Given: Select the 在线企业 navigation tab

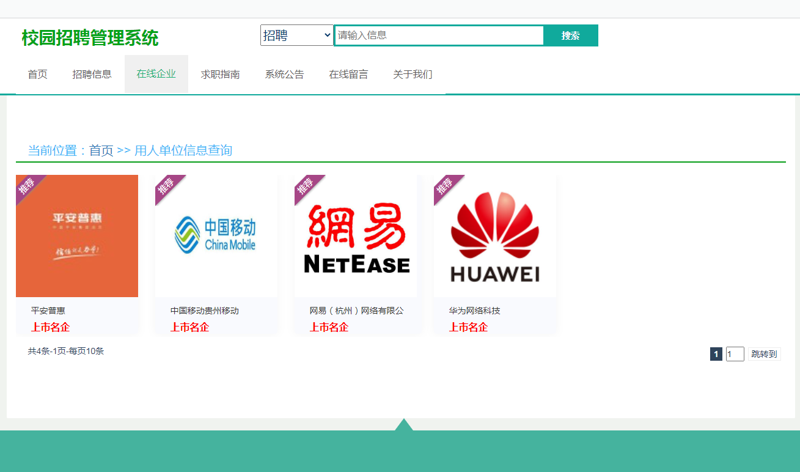Looking at the screenshot, I should click(156, 74).
